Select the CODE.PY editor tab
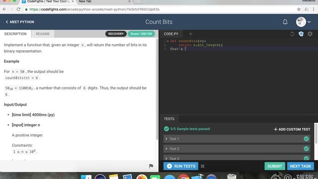 tap(171, 34)
